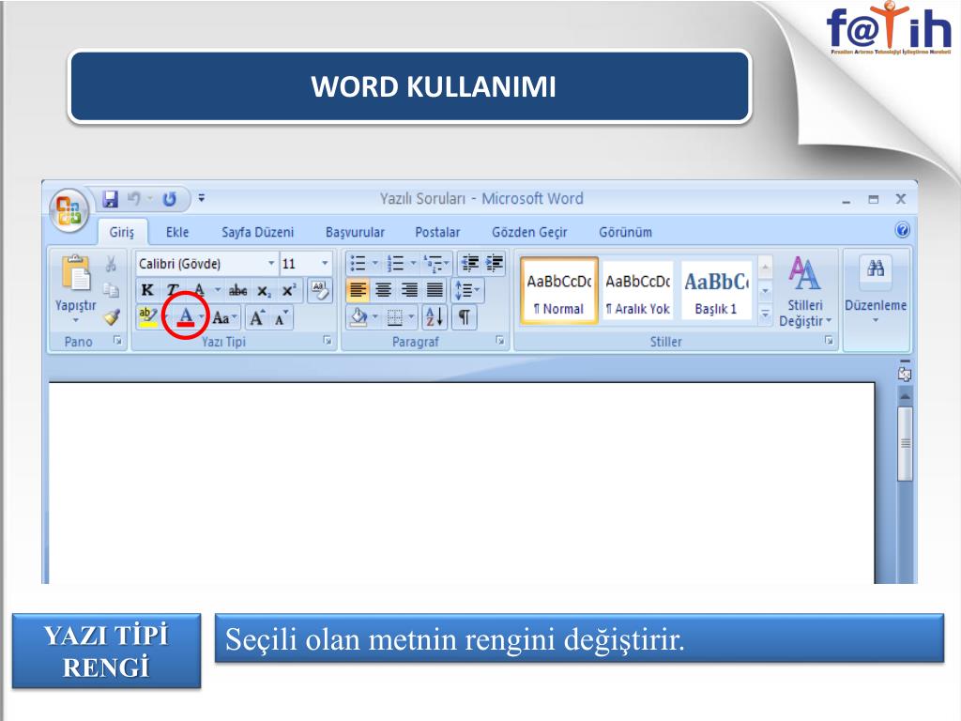Image resolution: width=961 pixels, height=721 pixels.
Task: Clear formatting with the eraser icon
Action: pos(319,291)
